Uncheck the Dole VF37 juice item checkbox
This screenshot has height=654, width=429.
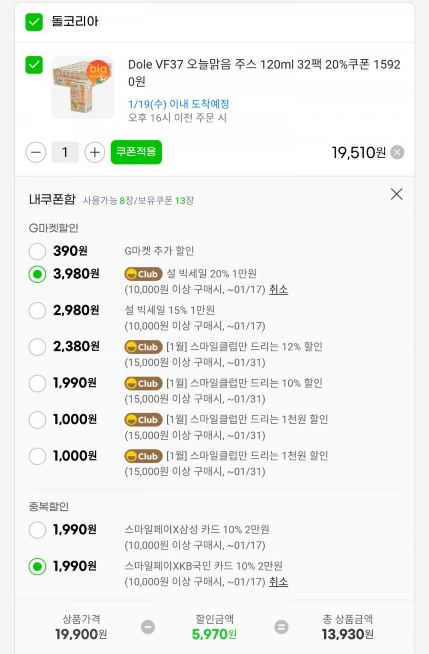34,65
